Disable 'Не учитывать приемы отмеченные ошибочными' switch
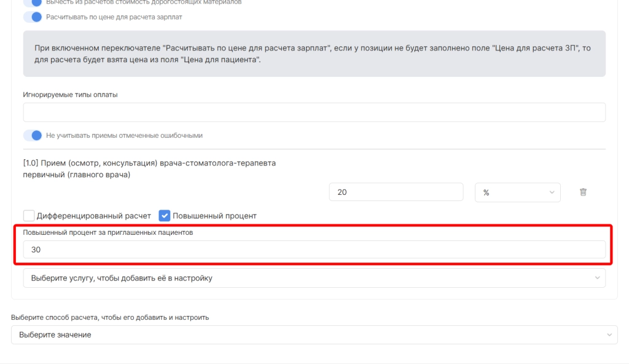Image resolution: width=629 pixels, height=364 pixels. tap(33, 135)
